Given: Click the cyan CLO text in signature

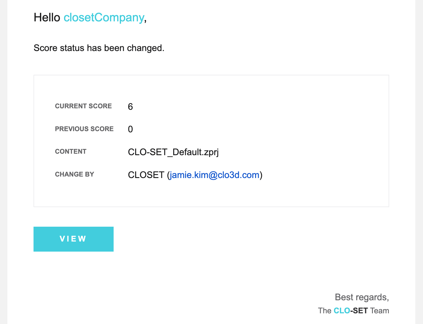Looking at the screenshot, I should [x=342, y=311].
